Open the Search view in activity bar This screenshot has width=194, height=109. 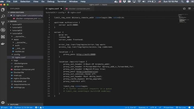[x=3, y=16]
